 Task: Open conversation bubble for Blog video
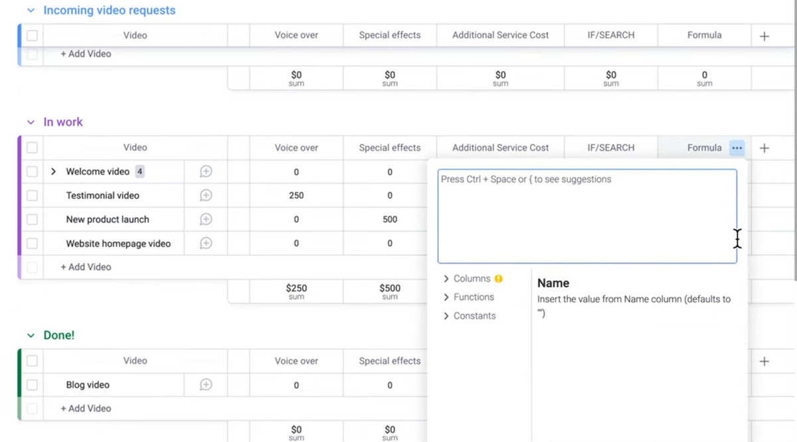pos(206,385)
